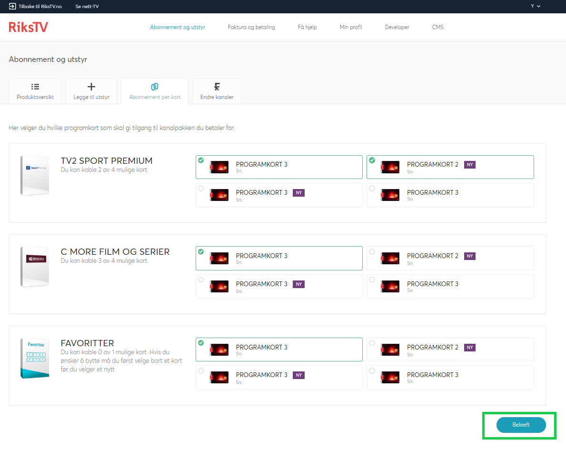
Task: Uncheck PROGRAMKORT 2 for TV2 Sport Premium
Action: 372,160
